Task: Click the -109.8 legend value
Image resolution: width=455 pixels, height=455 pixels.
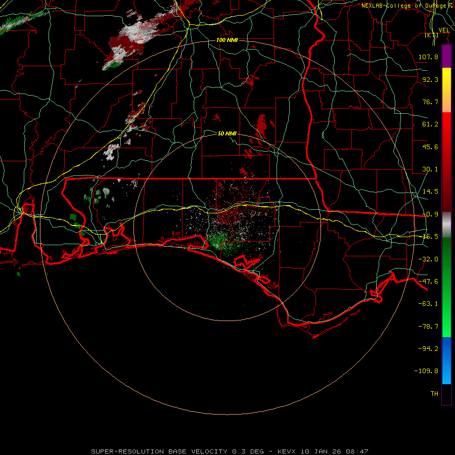Action: point(427,371)
